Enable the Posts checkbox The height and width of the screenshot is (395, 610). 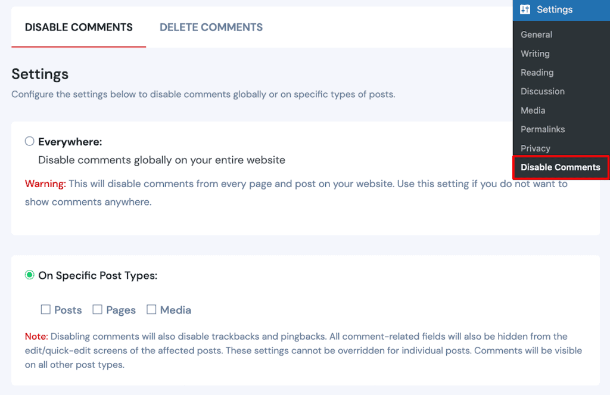46,309
